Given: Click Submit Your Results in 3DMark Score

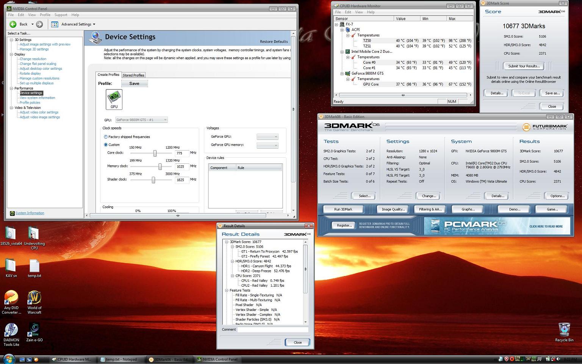Looking at the screenshot, I should [524, 66].
